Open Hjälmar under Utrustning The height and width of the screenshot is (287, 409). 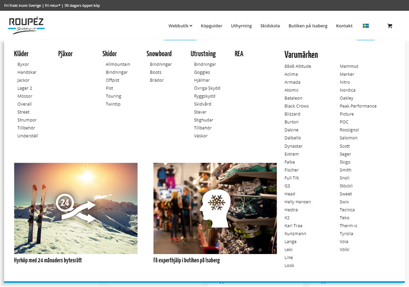[202, 80]
